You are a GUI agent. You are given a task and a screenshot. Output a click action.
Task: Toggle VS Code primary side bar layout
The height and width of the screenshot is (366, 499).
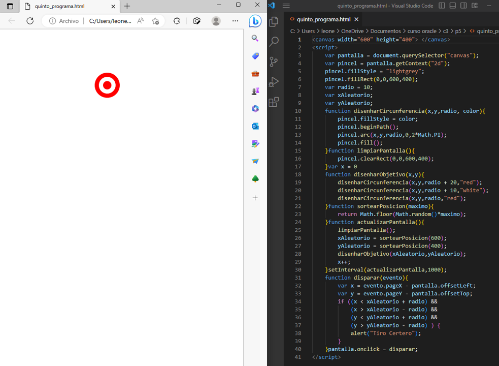click(x=442, y=6)
